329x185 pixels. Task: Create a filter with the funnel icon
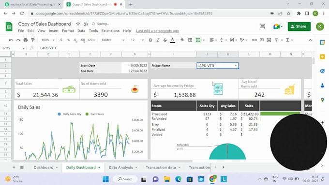click(x=276, y=40)
